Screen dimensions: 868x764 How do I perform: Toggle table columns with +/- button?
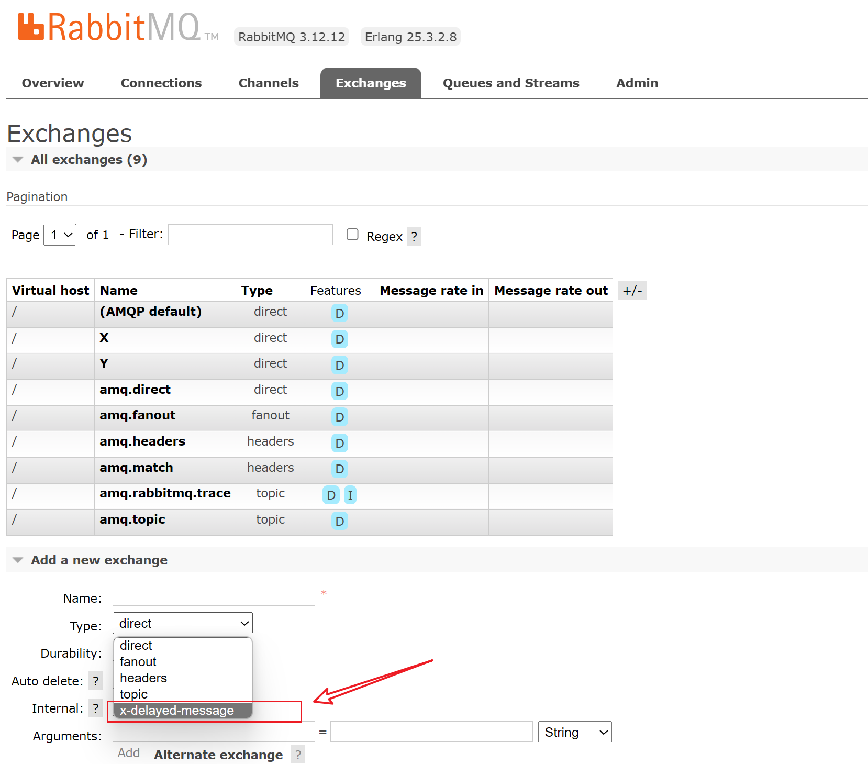pyautogui.click(x=632, y=291)
